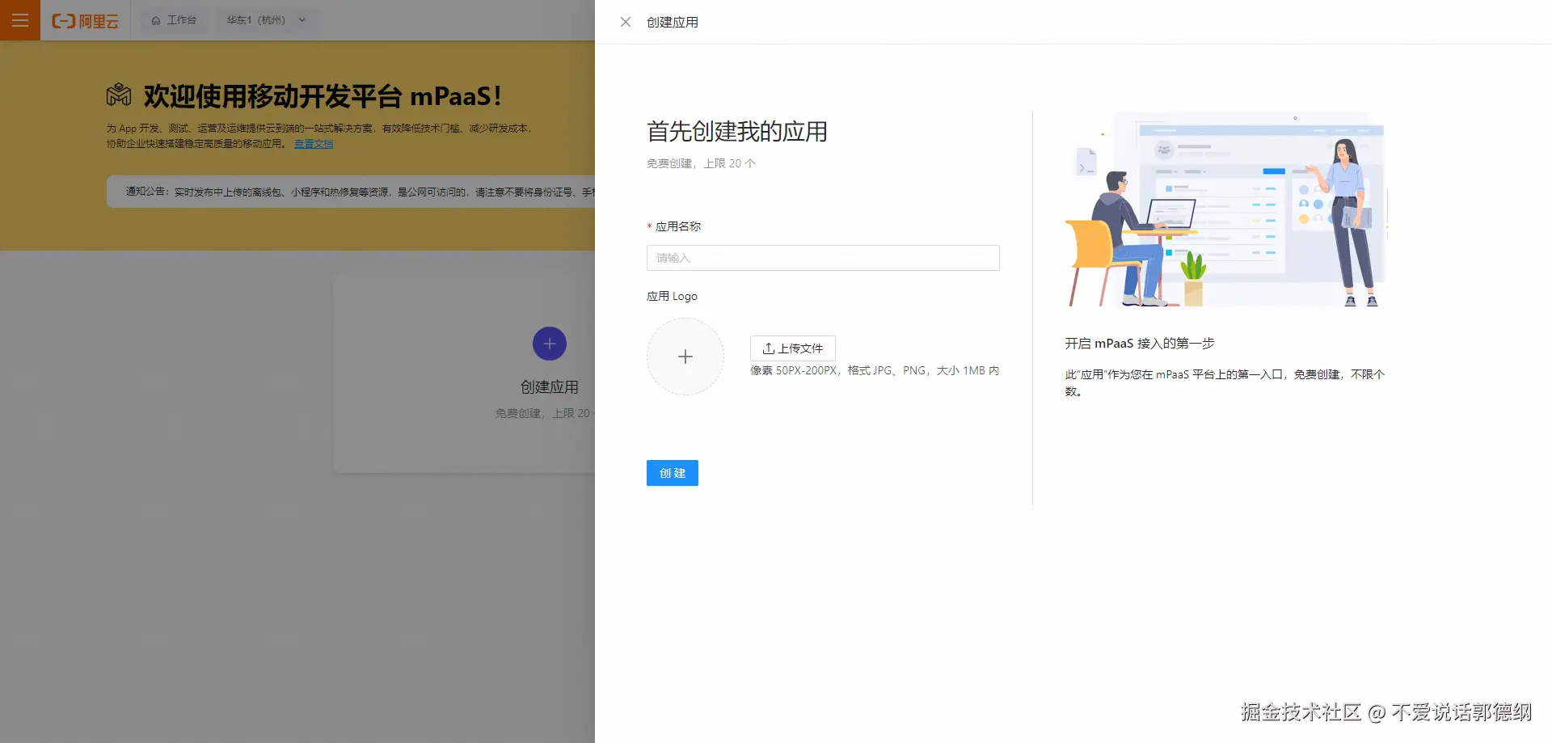Screen dimensions: 1552x743
Task: Click the 首先创建我的应用 heading
Action: (737, 131)
